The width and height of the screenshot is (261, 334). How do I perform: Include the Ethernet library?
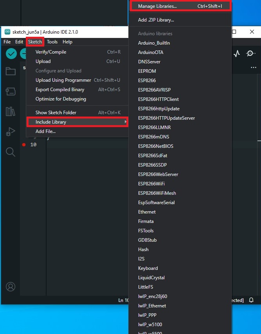(180, 212)
